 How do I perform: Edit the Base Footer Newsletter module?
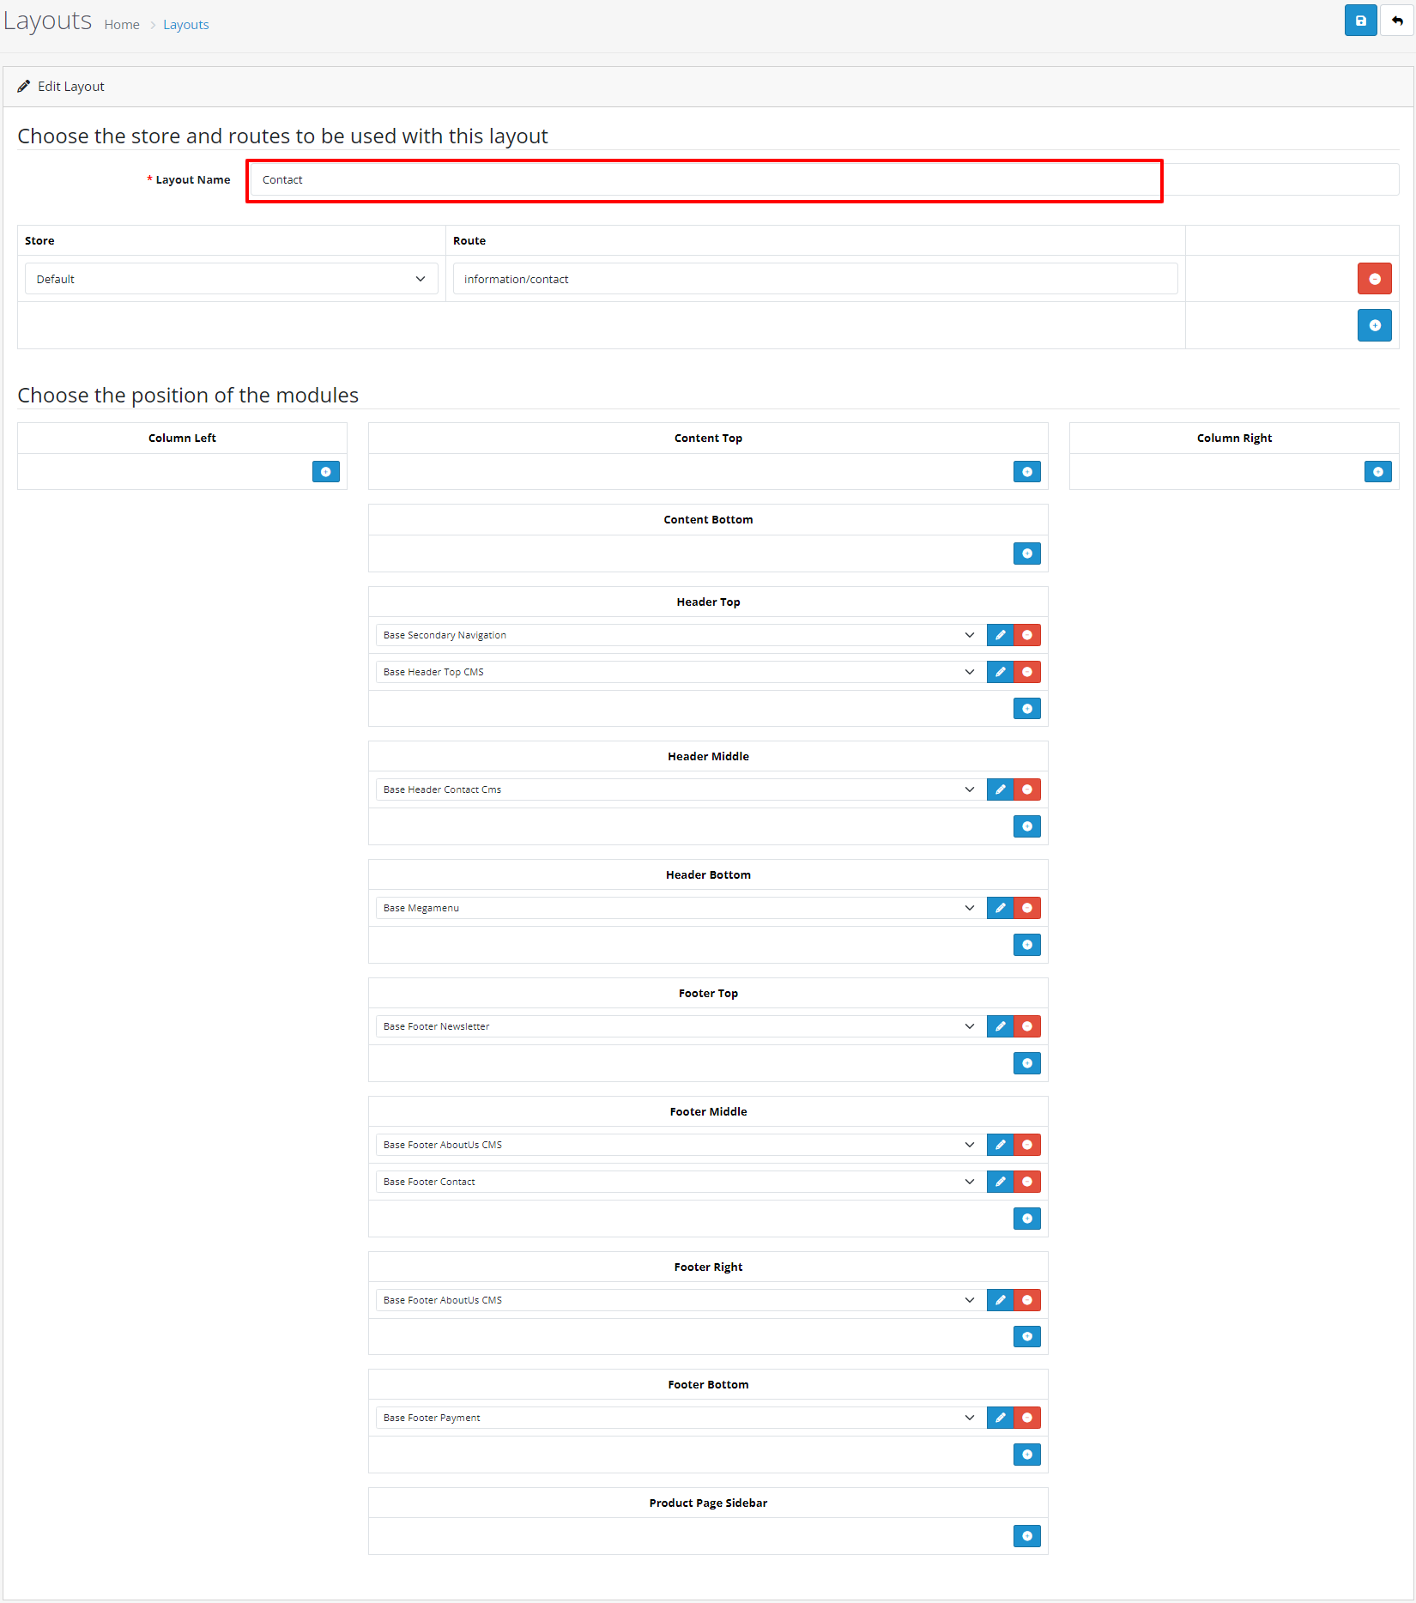point(1000,1026)
